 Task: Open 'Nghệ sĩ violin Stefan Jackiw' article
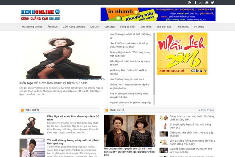click(130, 103)
